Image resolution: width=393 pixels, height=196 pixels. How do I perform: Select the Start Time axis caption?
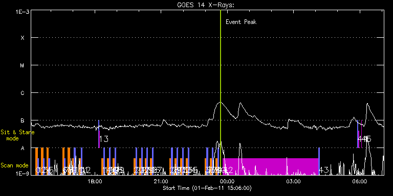(207, 188)
